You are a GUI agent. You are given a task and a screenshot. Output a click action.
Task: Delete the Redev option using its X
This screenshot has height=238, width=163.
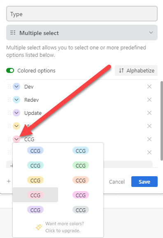[x=149, y=100]
